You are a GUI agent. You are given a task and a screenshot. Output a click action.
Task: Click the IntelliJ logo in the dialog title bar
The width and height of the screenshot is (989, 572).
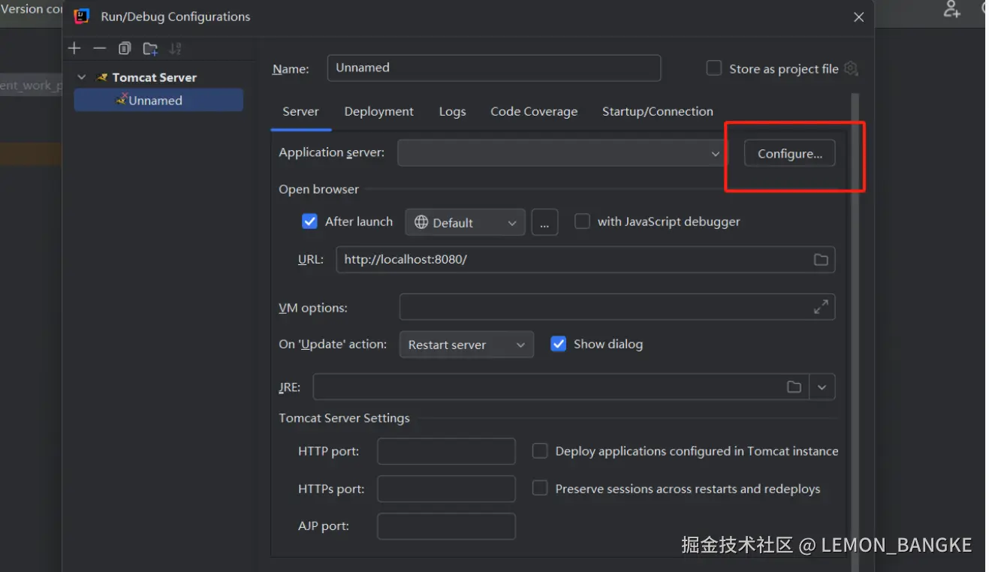coord(82,17)
